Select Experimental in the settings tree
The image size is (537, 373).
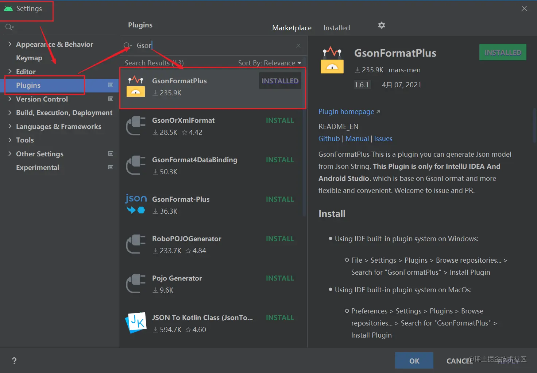38,167
